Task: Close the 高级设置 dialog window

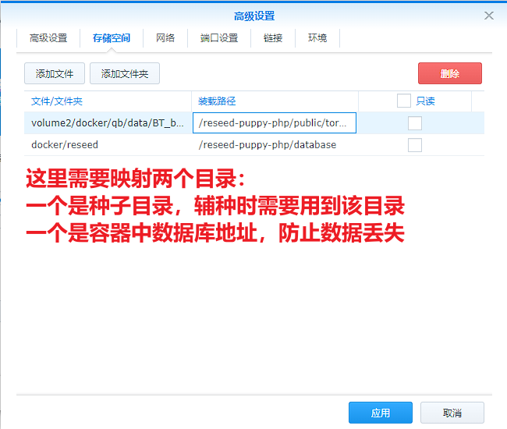Action: point(489,16)
